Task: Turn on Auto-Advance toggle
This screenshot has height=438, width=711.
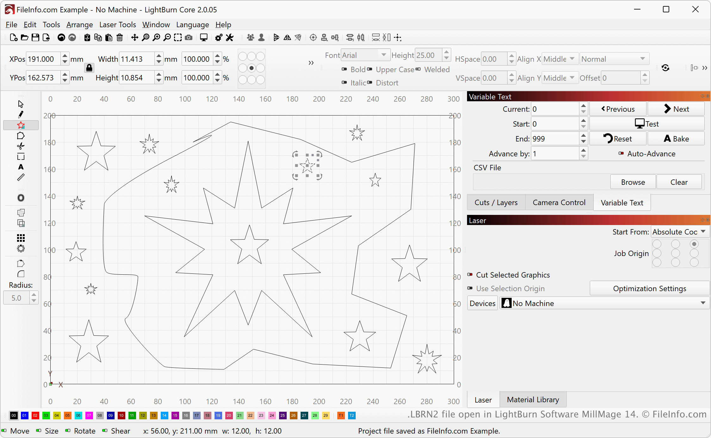Action: tap(621, 153)
